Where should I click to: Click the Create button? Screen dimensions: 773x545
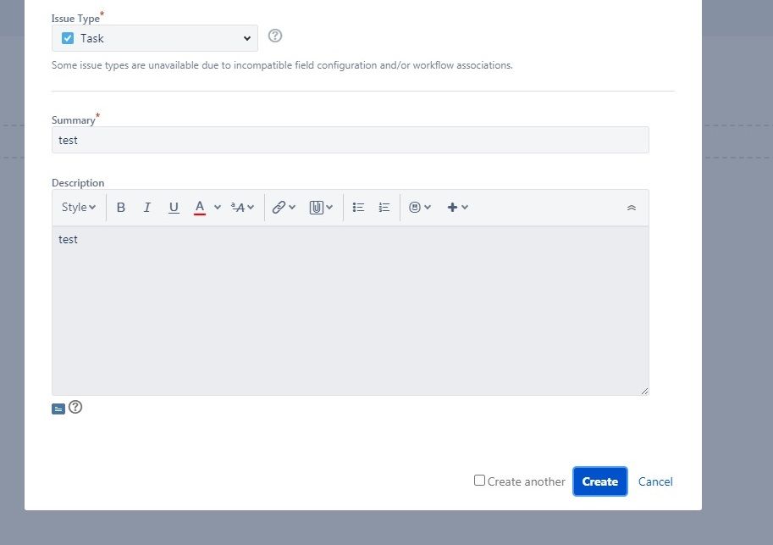(600, 481)
